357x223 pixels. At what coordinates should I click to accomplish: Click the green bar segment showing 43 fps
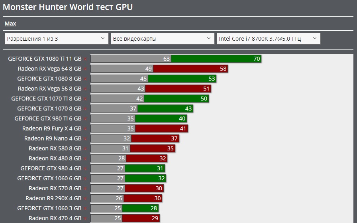click(165, 109)
